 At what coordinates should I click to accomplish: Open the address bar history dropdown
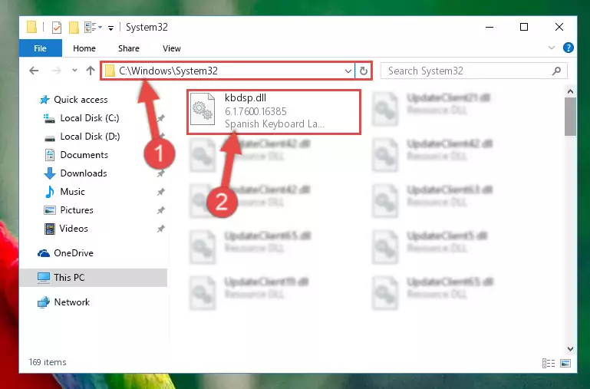pyautogui.click(x=348, y=71)
